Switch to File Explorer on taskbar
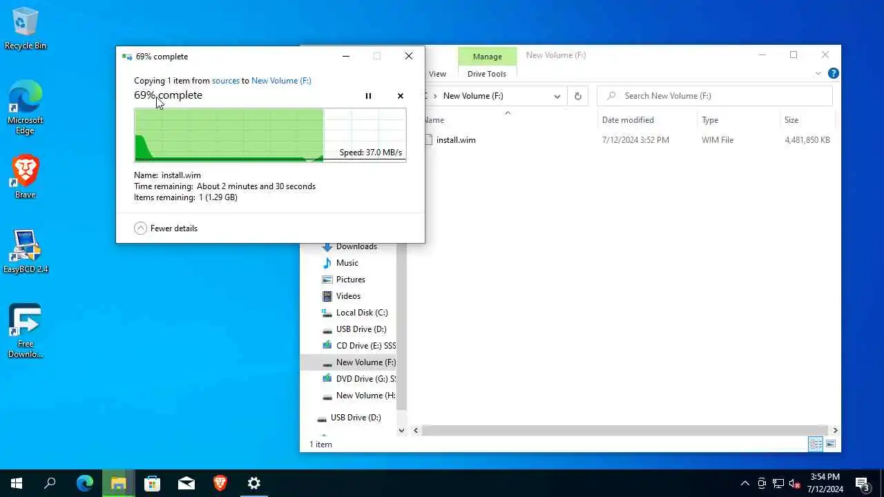The image size is (884, 497). tap(118, 483)
